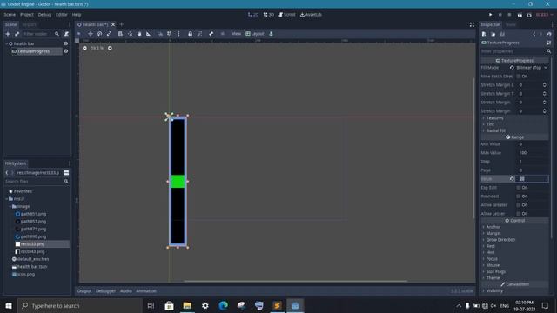Reset the Fill Mode property revert icon
This screenshot has height=313, width=557.
coord(512,68)
